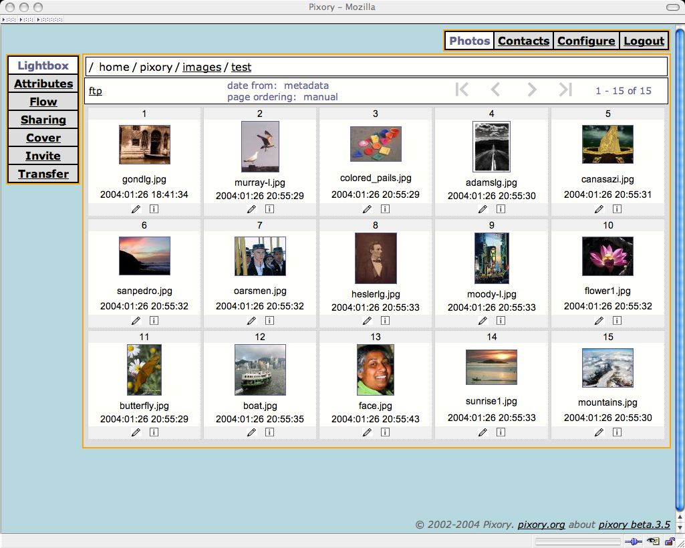
Task: Open info icon for mountains.jpg
Action: pos(617,432)
